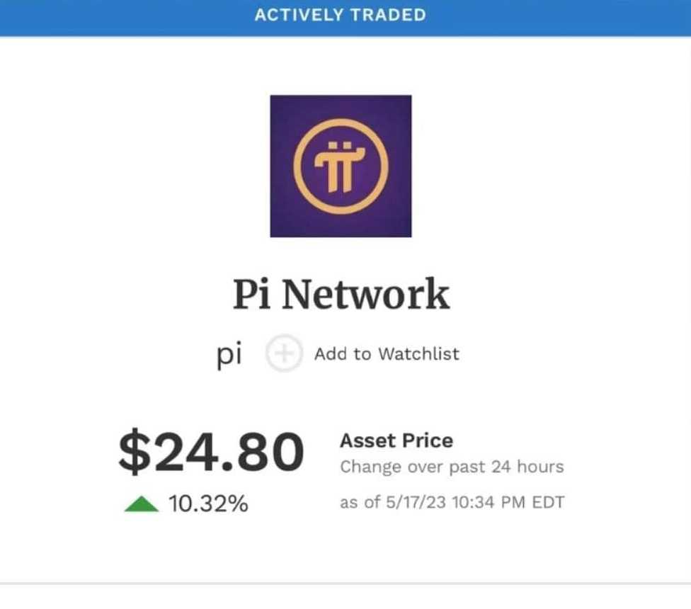Click the word Network in the title
This screenshot has width=691, height=609.
tap(365, 295)
